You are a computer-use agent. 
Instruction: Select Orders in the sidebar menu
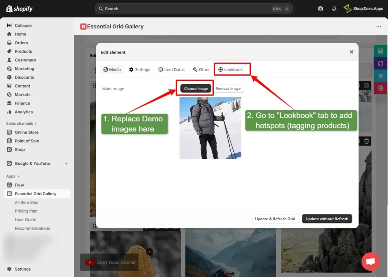(22, 42)
